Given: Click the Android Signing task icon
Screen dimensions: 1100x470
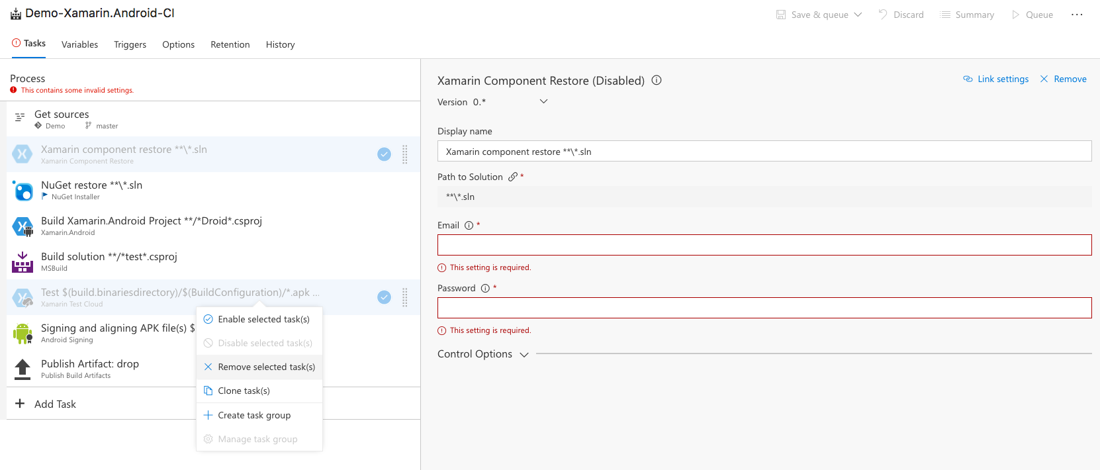Looking at the screenshot, I should click(x=23, y=334).
